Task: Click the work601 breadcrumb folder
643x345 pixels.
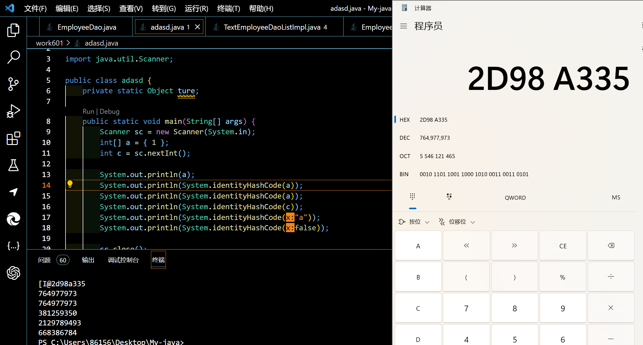Action: click(x=50, y=43)
